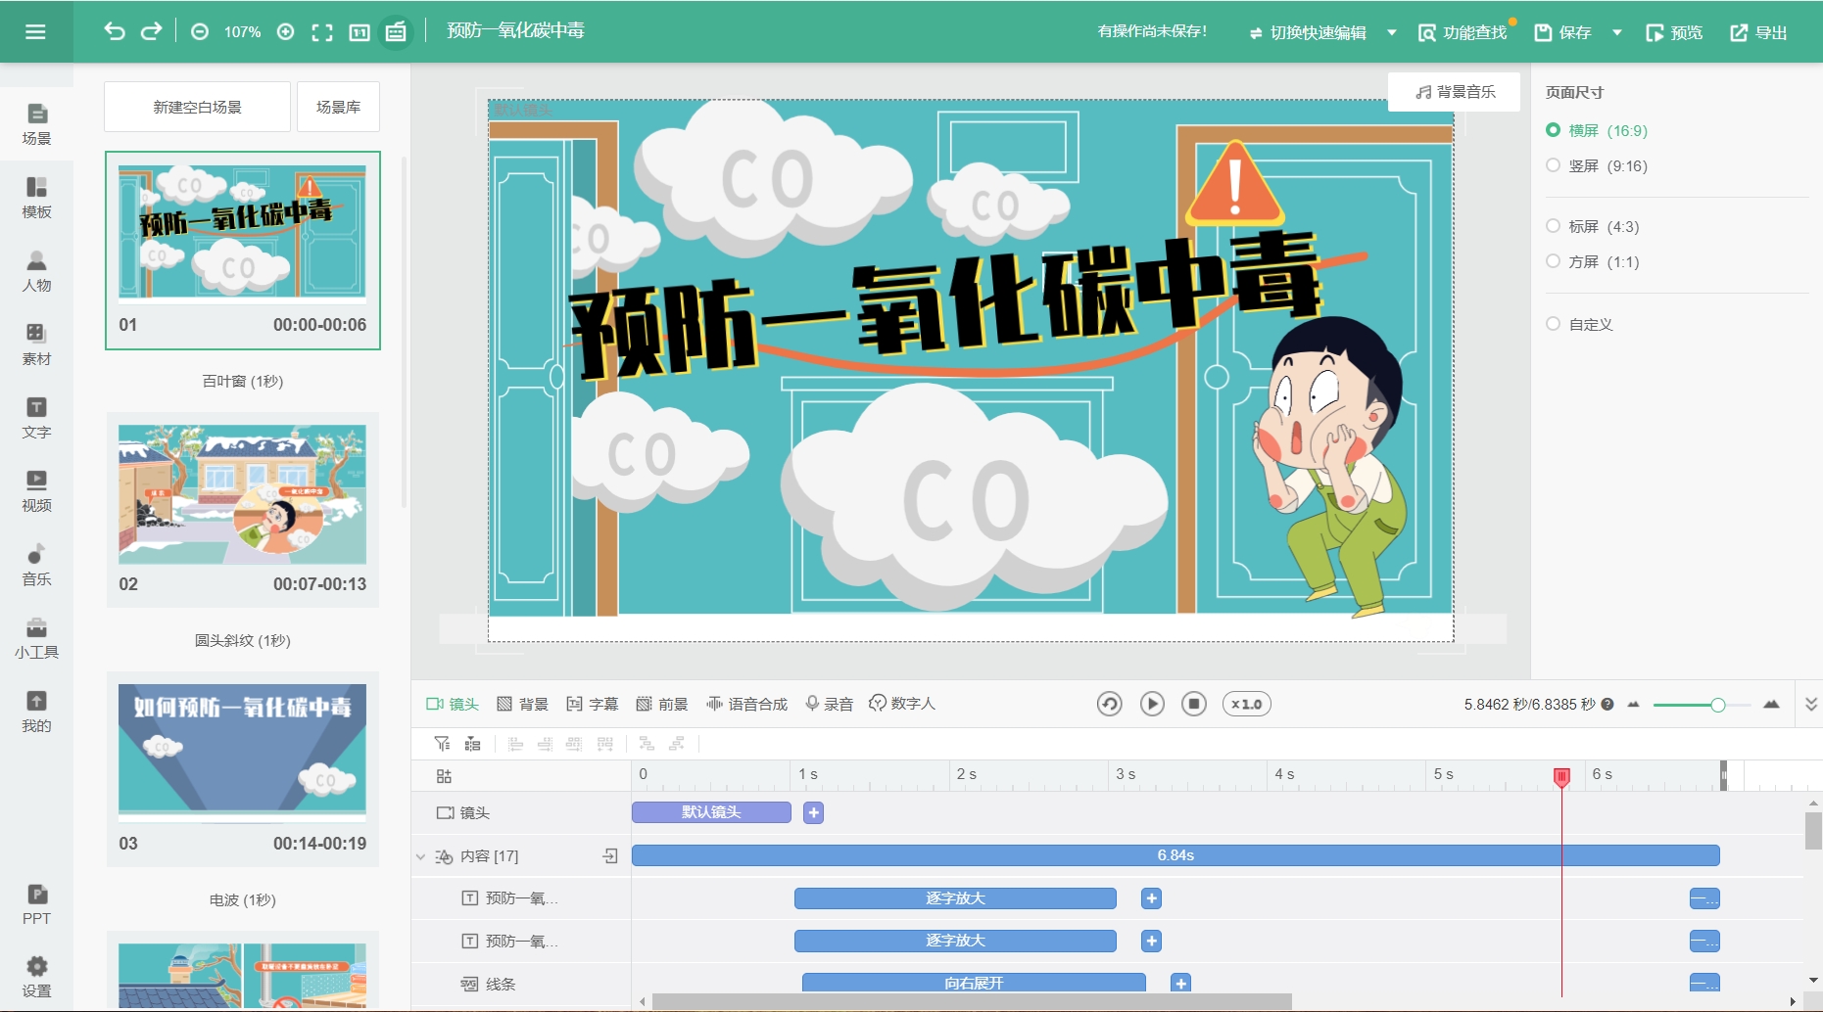This screenshot has height=1012, width=1823.
Task: Redo the last action
Action: point(151,31)
